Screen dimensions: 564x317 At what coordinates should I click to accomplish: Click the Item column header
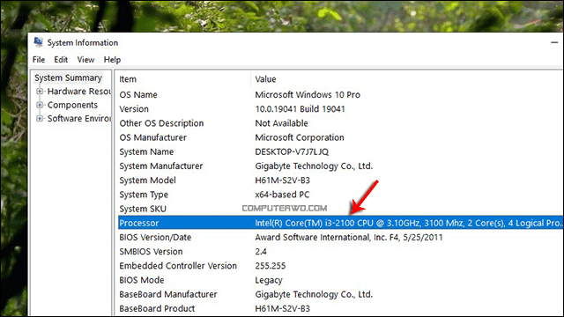coord(184,79)
